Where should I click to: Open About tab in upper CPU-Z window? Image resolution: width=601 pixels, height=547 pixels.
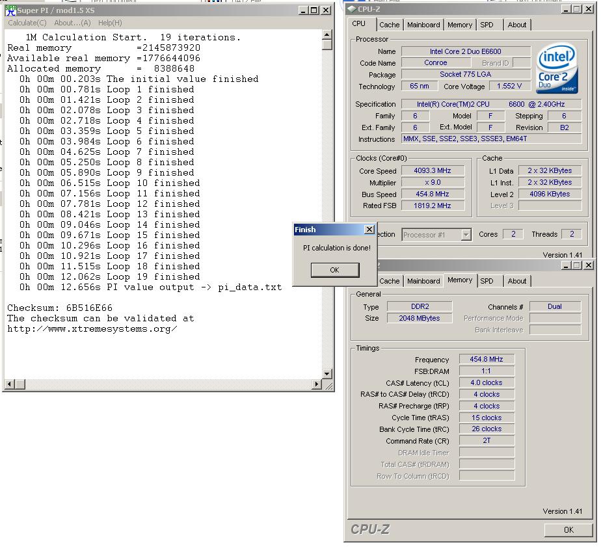516,25
